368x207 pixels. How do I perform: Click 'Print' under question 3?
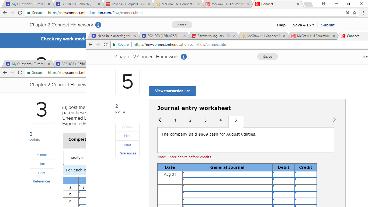coord(42,173)
